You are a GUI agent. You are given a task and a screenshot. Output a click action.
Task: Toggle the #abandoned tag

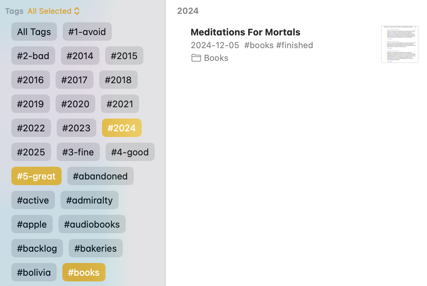coord(100,176)
